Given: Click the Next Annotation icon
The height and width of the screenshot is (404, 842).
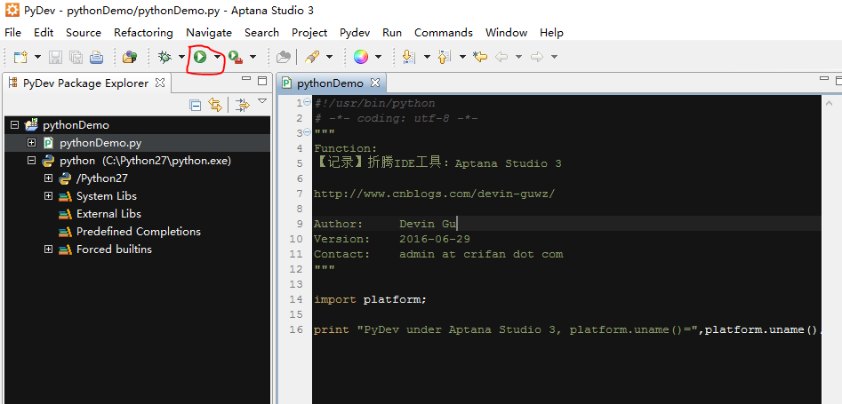Looking at the screenshot, I should click(409, 57).
